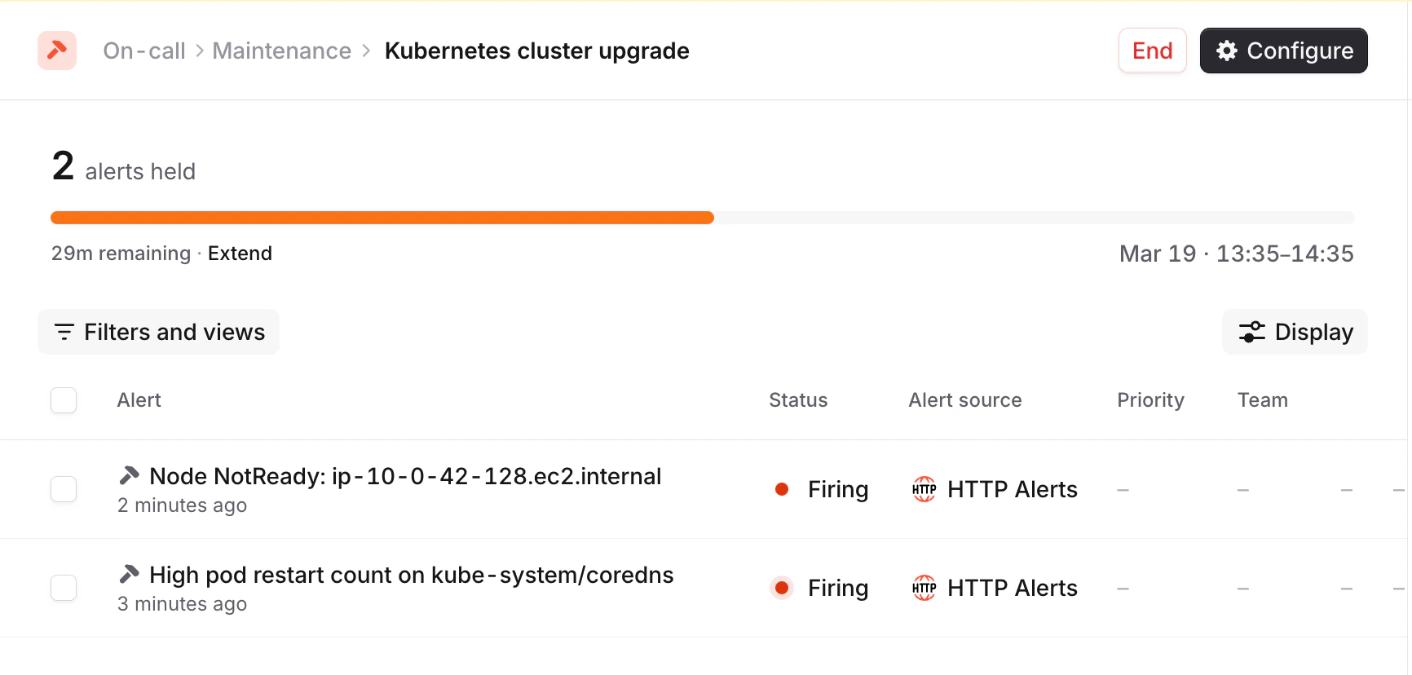Open the Alert source column header
Image resolution: width=1412 pixels, height=675 pixels.
coord(964,400)
